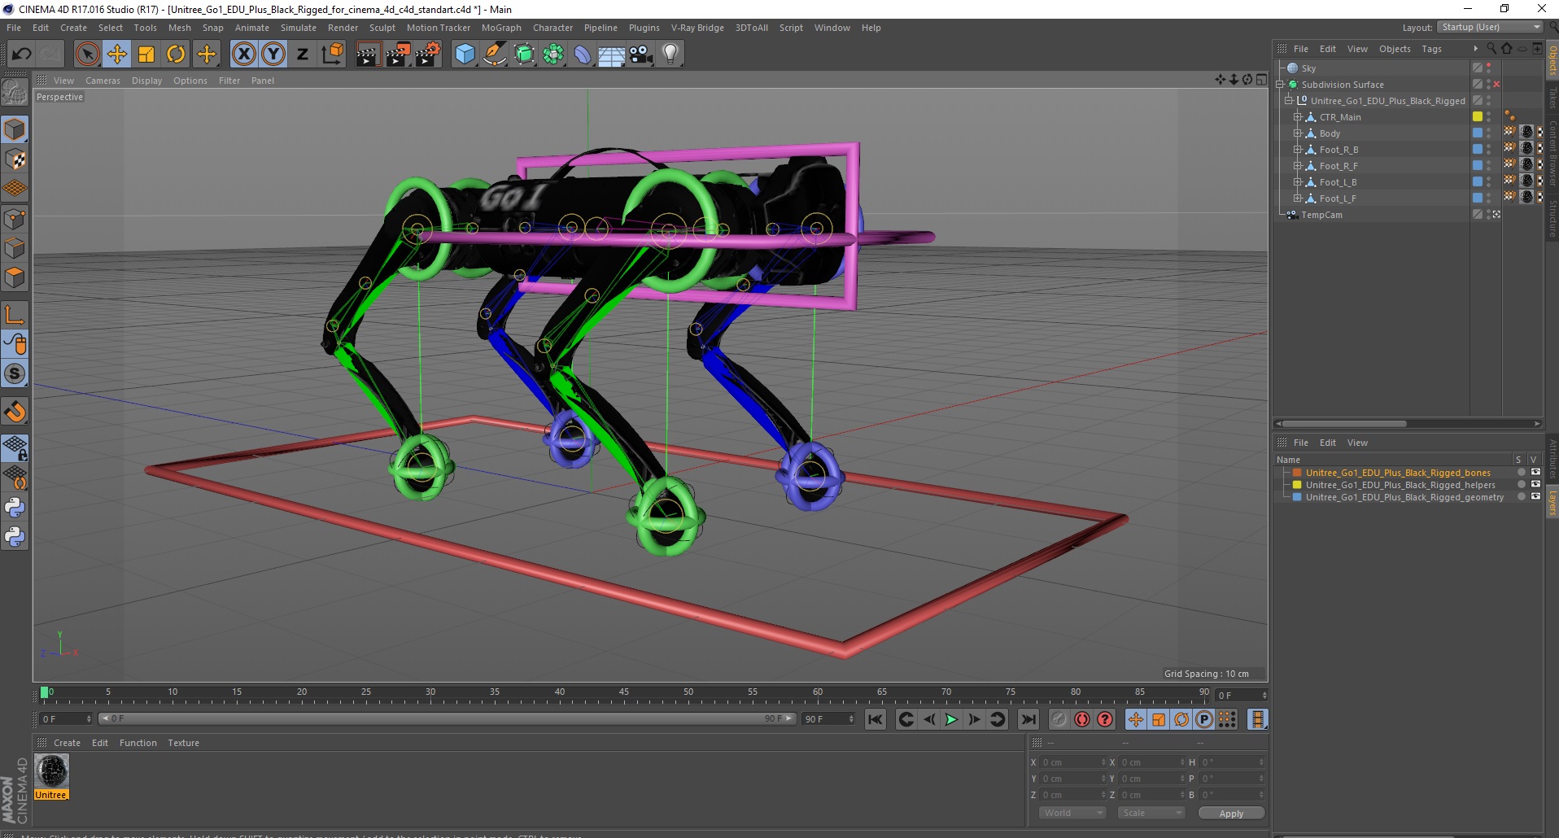Switch to Texture mode in left toolbar

pos(15,159)
